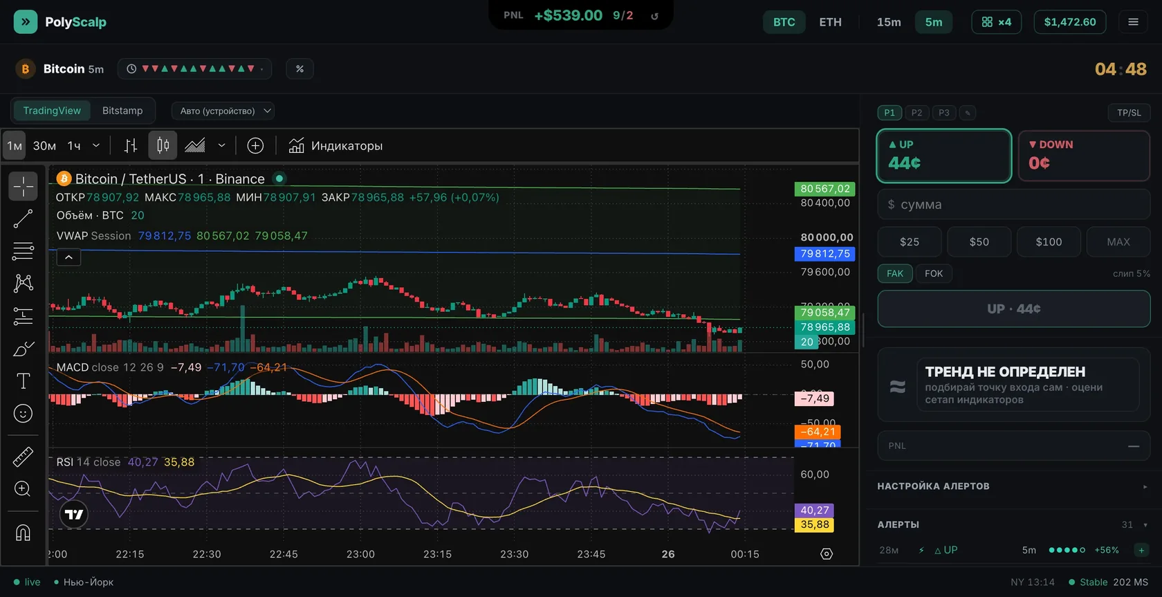Open the Fibonacci horizontal lines tool

tap(23, 251)
